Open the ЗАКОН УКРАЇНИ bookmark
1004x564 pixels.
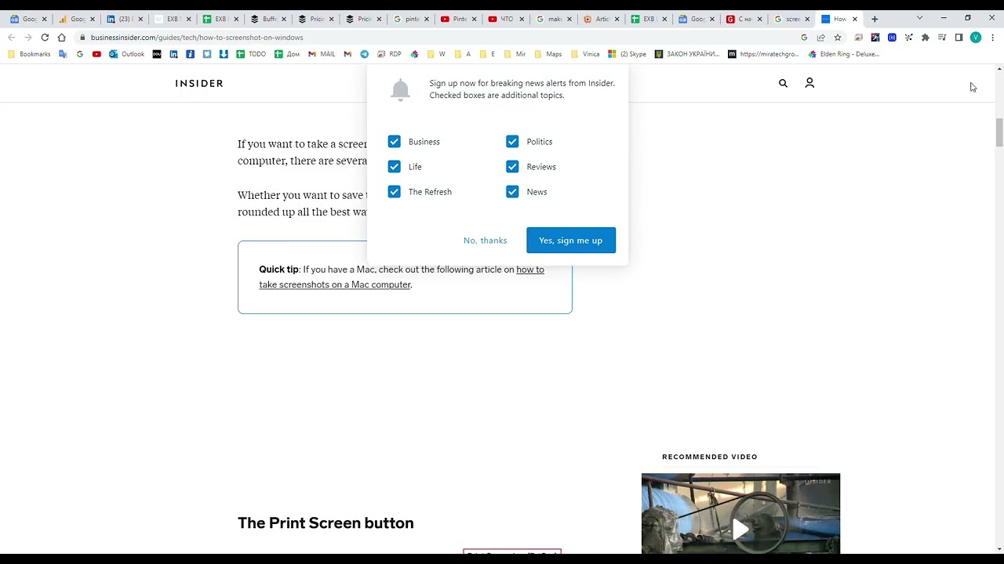[x=687, y=54]
